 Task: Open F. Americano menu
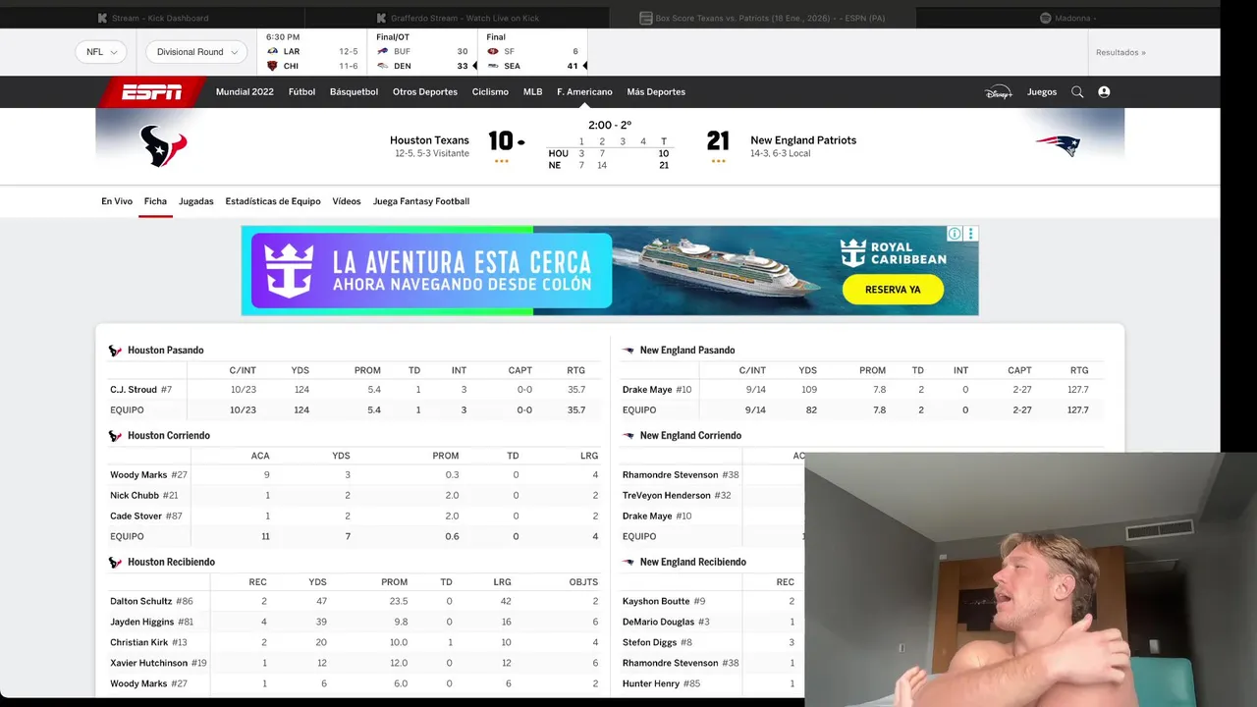tap(584, 92)
